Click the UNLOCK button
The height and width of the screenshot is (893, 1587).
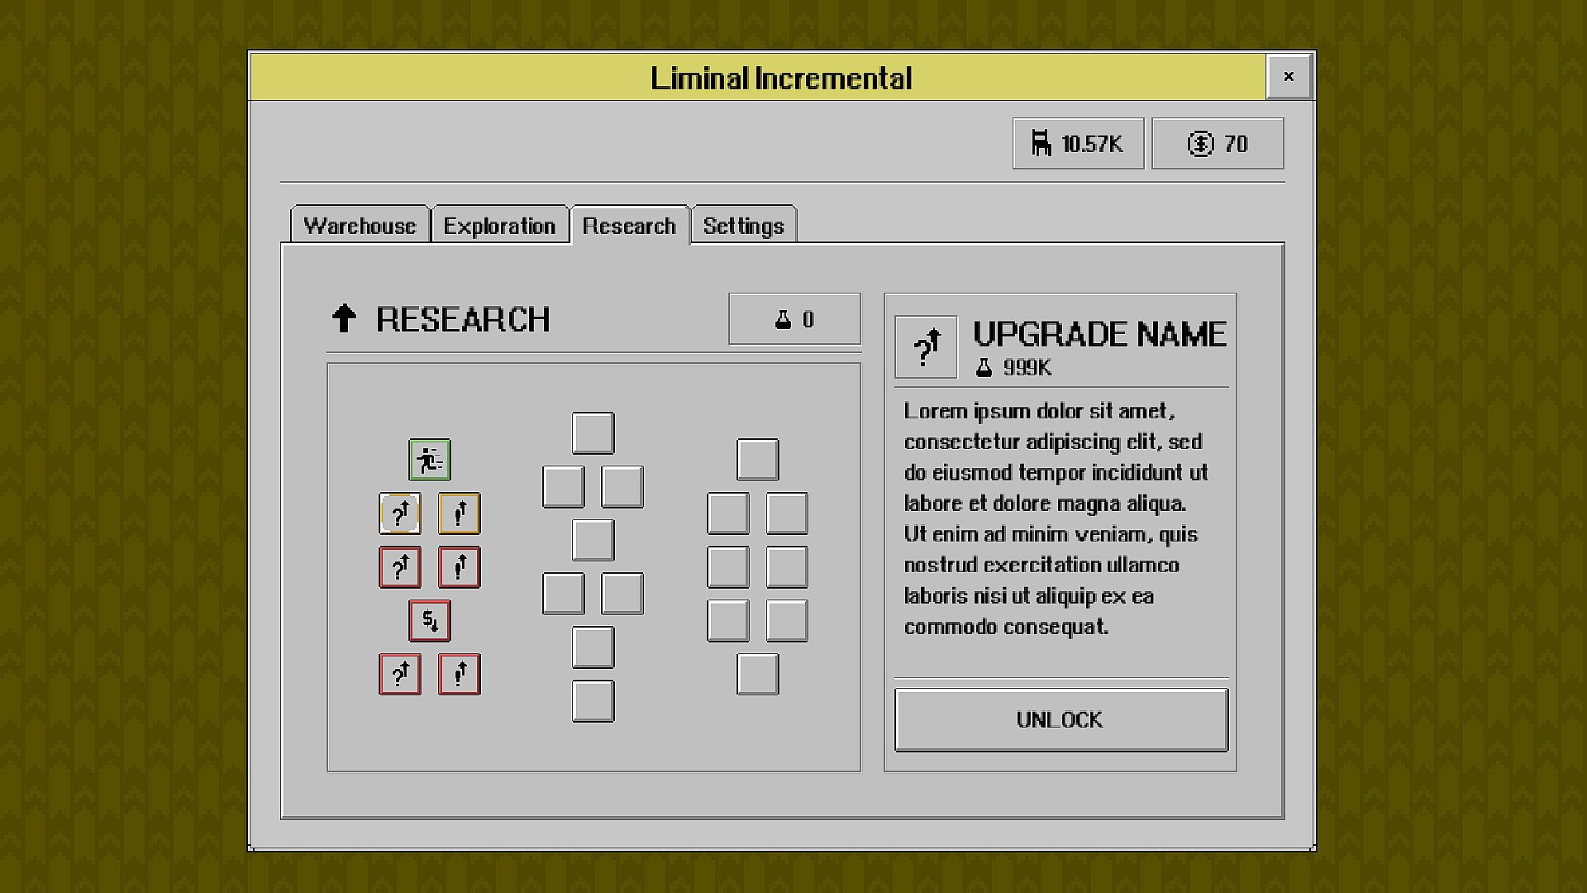coord(1061,720)
